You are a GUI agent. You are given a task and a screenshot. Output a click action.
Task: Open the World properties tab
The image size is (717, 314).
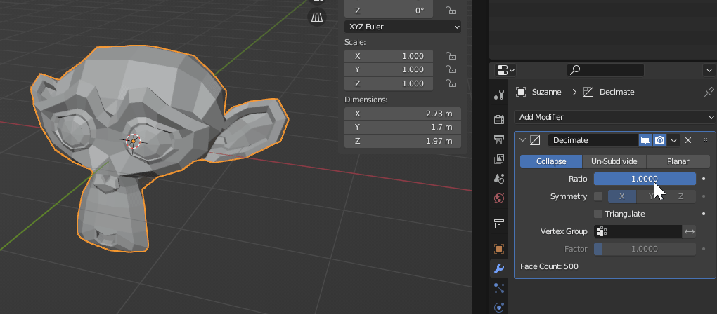pos(499,198)
